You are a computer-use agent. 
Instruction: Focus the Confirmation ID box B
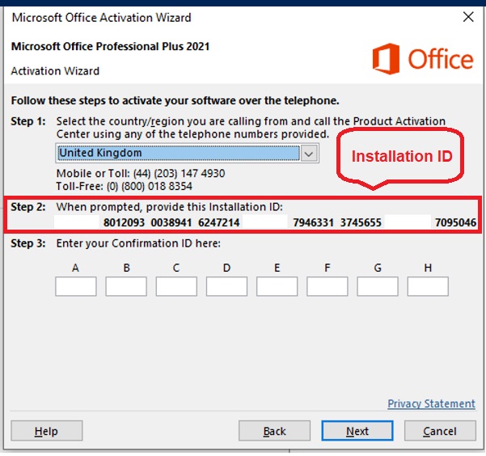click(126, 286)
